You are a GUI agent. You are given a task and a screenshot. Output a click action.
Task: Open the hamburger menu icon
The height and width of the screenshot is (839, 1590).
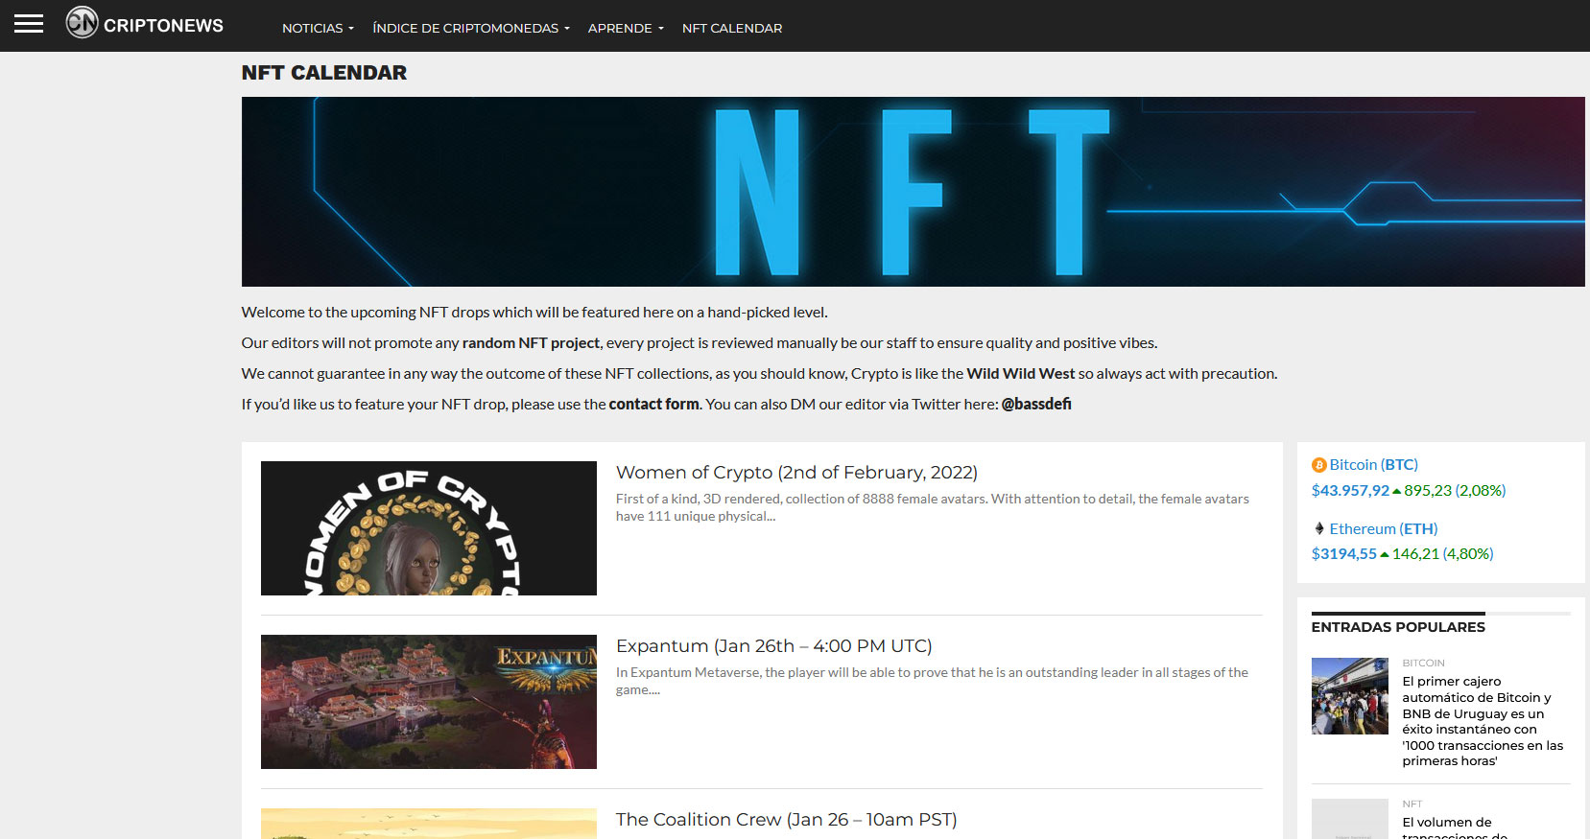pyautogui.click(x=29, y=24)
